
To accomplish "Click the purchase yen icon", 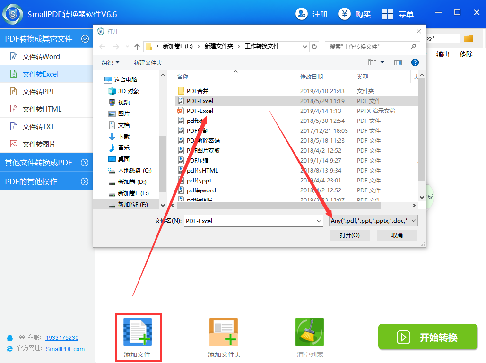I will point(344,14).
